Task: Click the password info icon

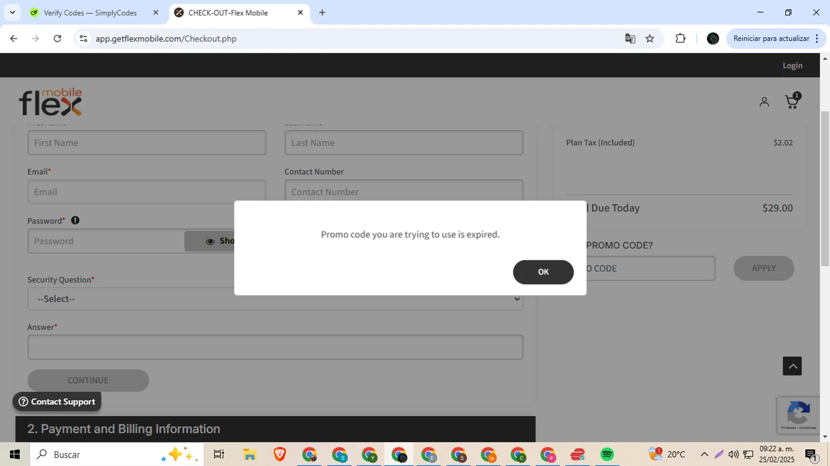Action: click(x=75, y=221)
